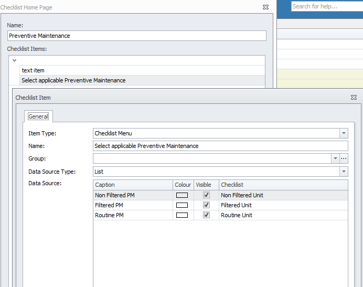Viewport: 363px width, 287px height.
Task: Open the Group dropdown arrow
Action: point(335,158)
